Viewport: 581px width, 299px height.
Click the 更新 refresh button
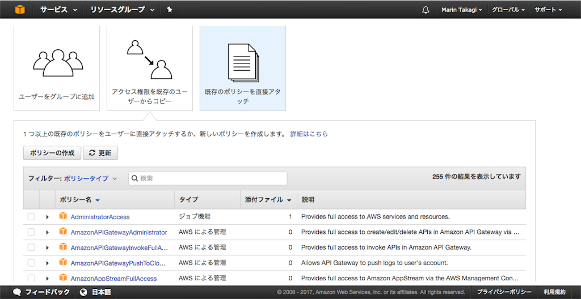point(100,153)
